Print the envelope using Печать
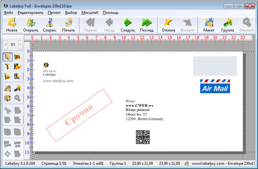 point(68,25)
